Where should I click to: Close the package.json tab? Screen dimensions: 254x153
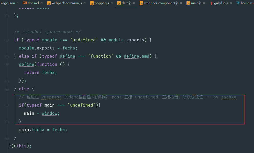pos(17,3)
